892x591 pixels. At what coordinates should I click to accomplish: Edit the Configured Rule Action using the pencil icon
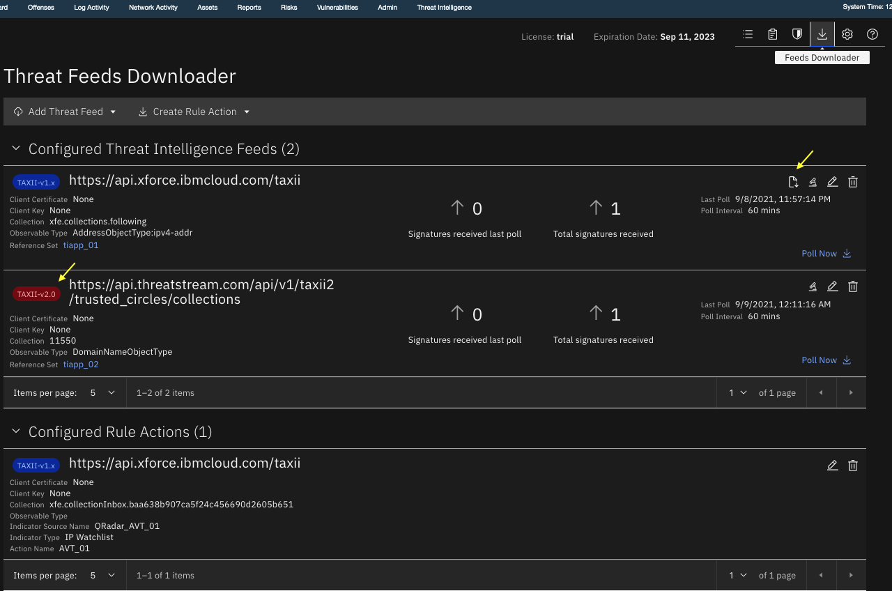[832, 465]
